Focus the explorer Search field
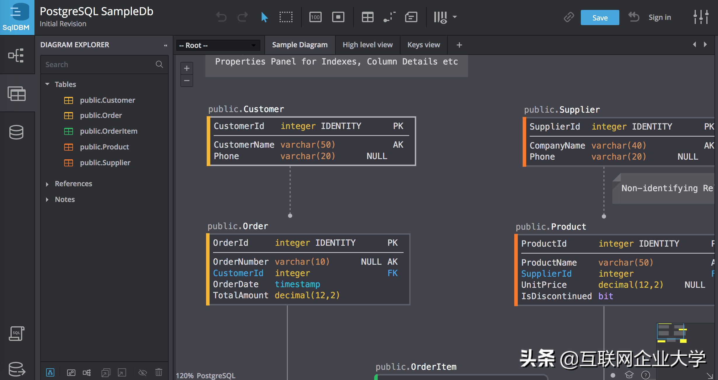 (99, 65)
